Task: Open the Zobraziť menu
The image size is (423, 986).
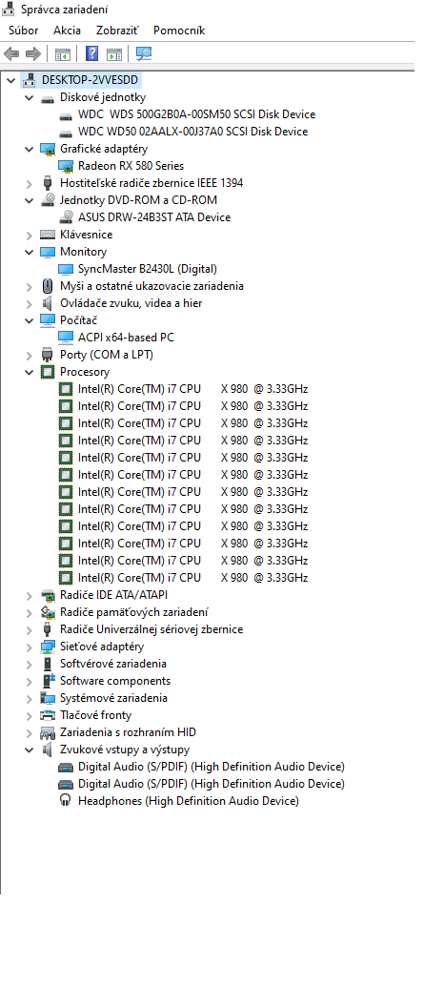Action: [x=117, y=31]
